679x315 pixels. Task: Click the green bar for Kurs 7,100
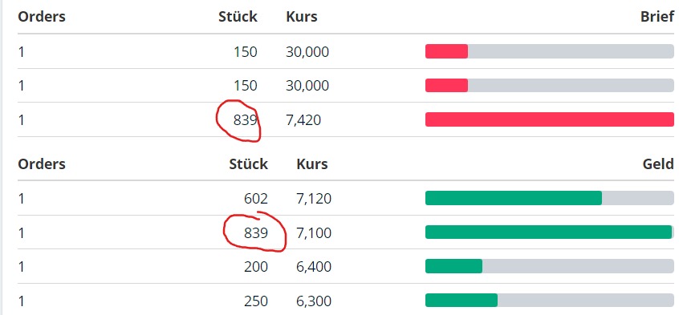point(549,232)
